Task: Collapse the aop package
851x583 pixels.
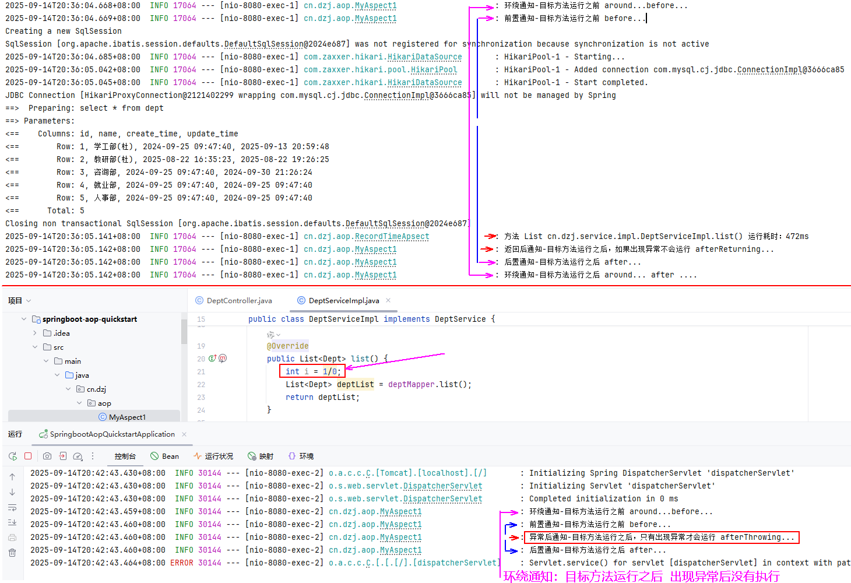Action: point(79,403)
